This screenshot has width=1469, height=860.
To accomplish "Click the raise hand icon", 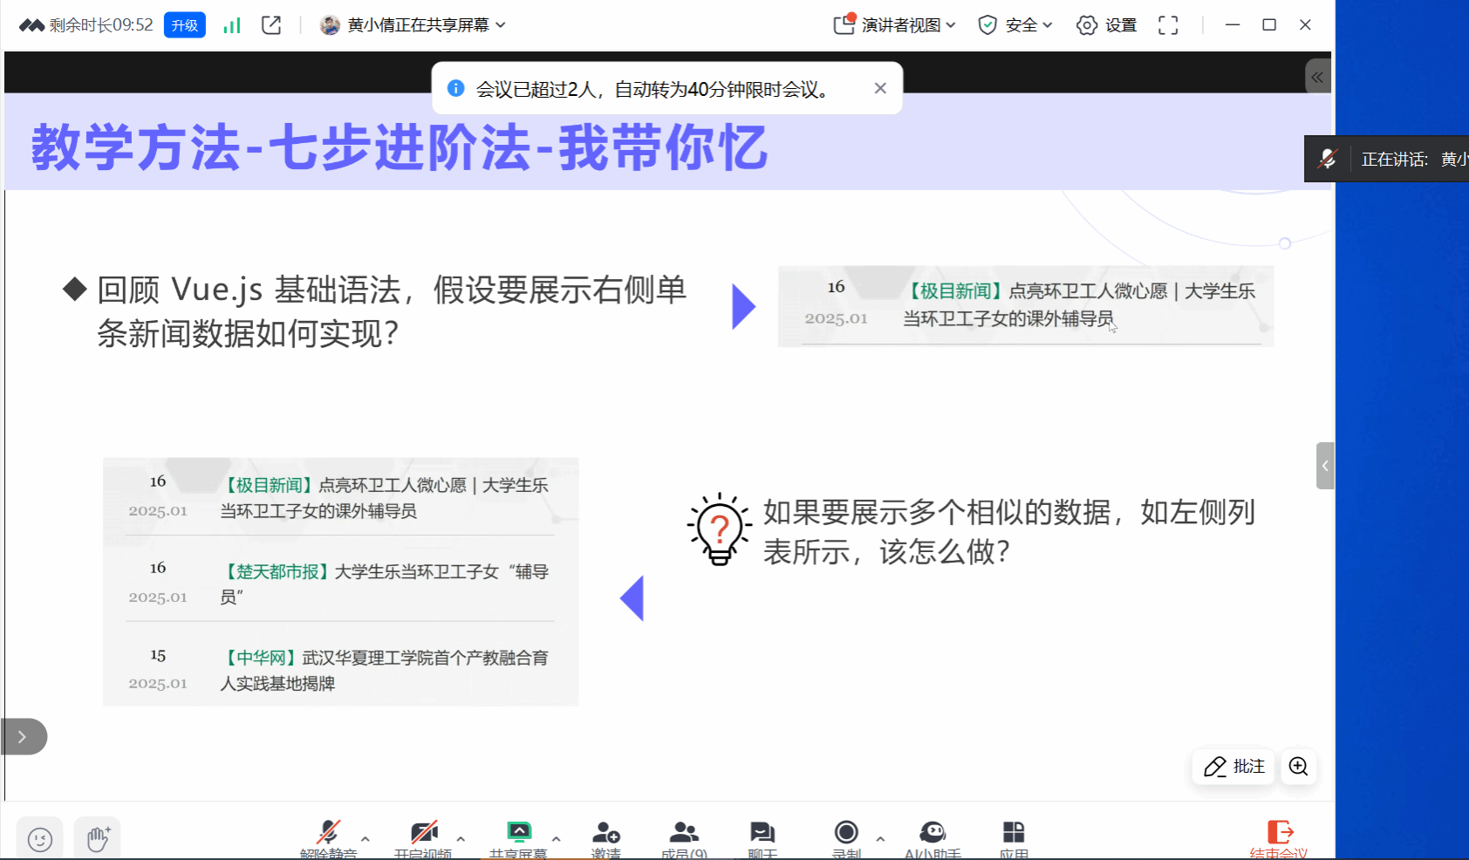I will pyautogui.click(x=98, y=839).
